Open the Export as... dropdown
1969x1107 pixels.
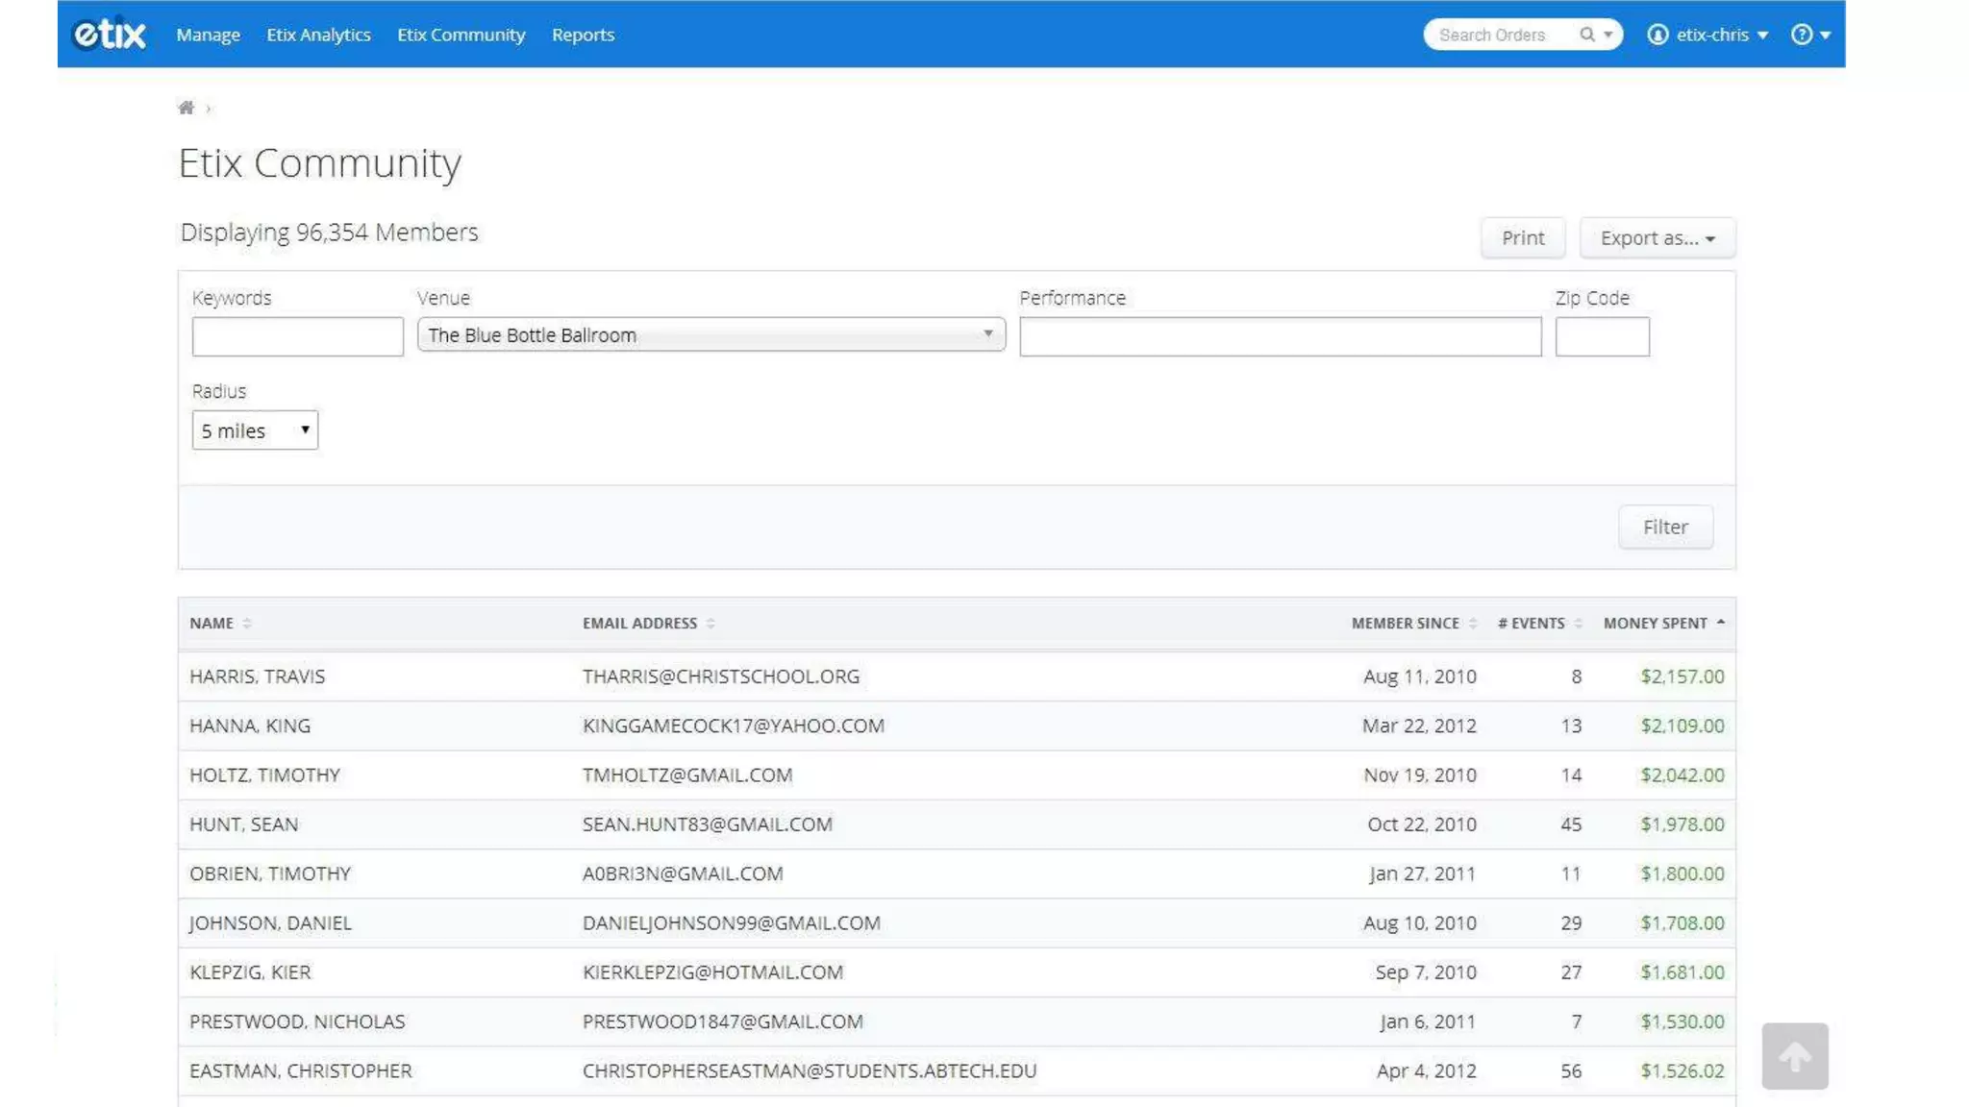pyautogui.click(x=1657, y=238)
